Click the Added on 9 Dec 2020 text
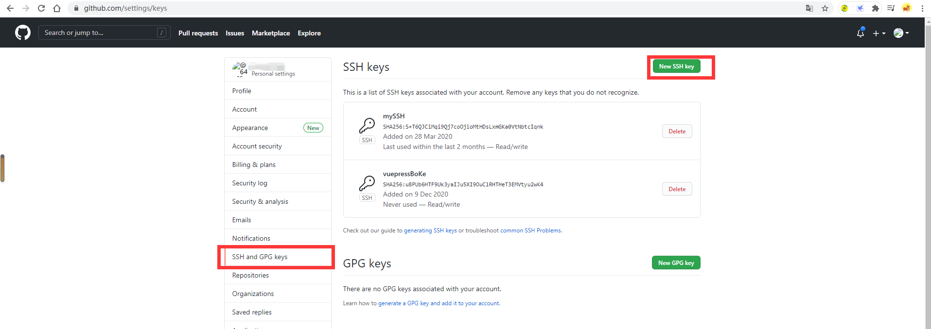931x329 pixels. (416, 194)
